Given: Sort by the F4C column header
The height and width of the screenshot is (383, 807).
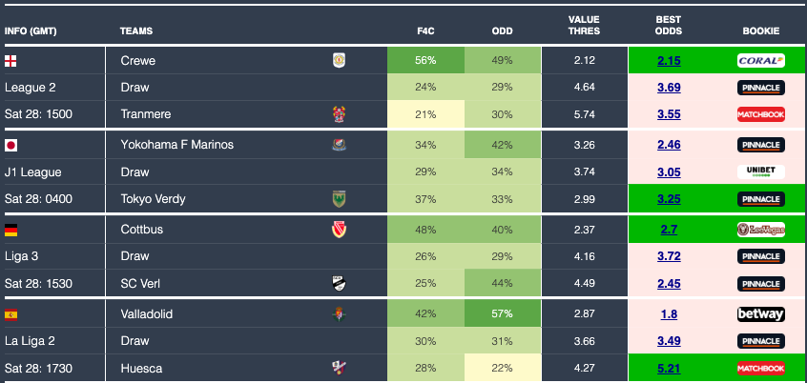Looking at the screenshot, I should coord(426,31).
